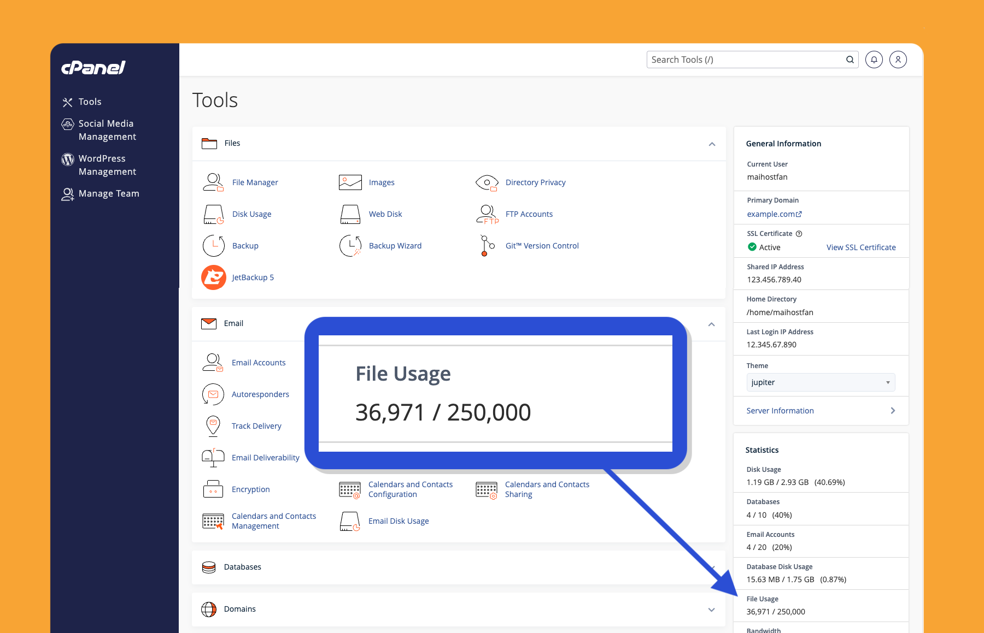
Task: Open WordPress Management in sidebar
Action: click(107, 165)
